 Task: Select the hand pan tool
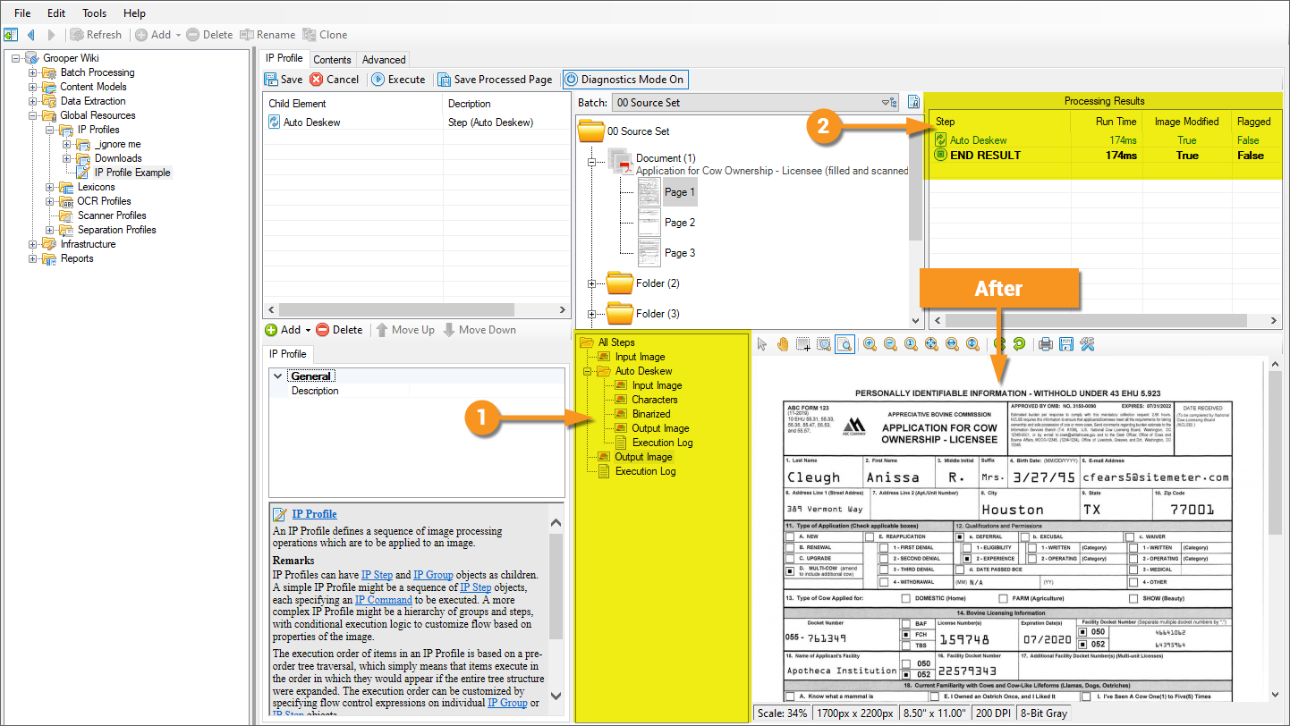pyautogui.click(x=783, y=344)
